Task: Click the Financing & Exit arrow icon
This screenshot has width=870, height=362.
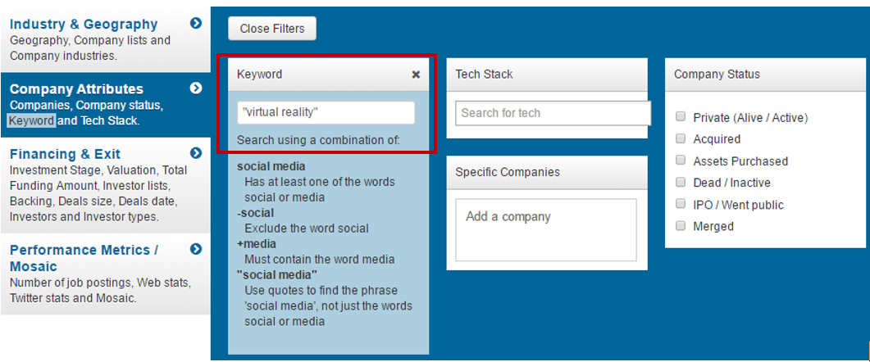Action: pos(196,153)
